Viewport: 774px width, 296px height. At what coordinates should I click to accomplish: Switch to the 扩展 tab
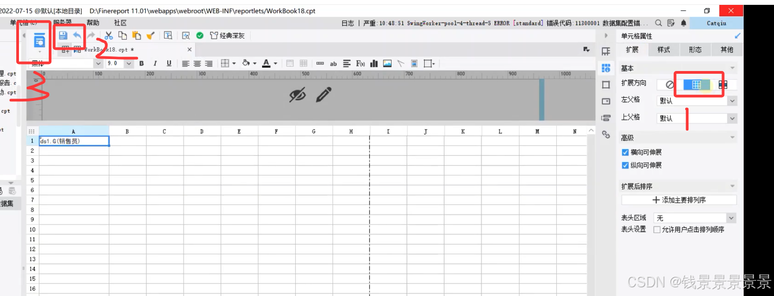pyautogui.click(x=632, y=49)
